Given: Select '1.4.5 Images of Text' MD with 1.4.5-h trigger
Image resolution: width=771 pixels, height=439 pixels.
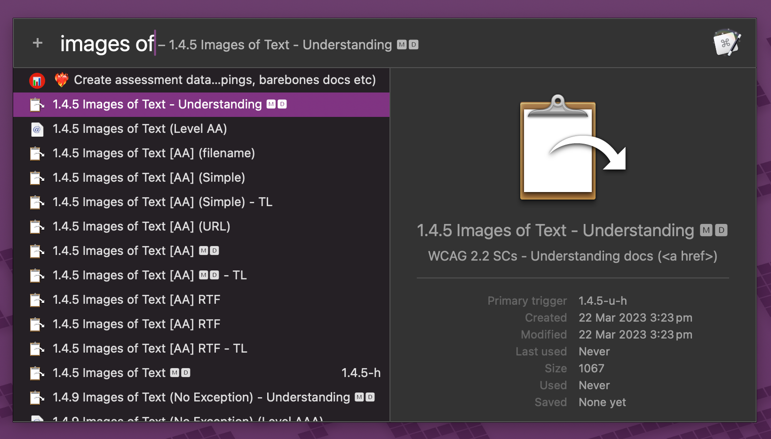Looking at the screenshot, I should (201, 373).
